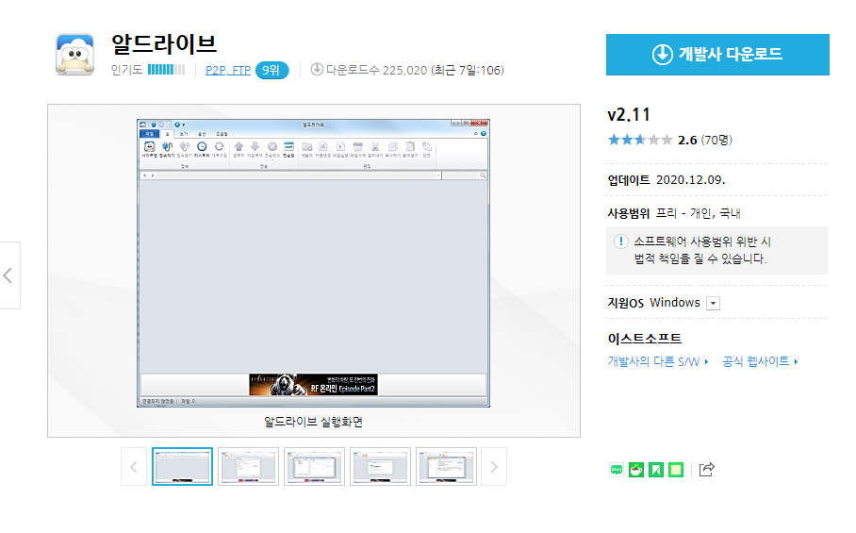Download via 개발사 다운로드 button
The image size is (856, 533).
pos(717,55)
